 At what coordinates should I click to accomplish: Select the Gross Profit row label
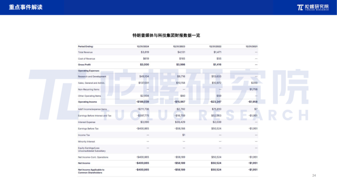click(84, 64)
